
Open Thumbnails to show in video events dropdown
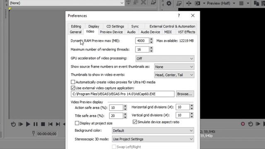click(x=174, y=75)
